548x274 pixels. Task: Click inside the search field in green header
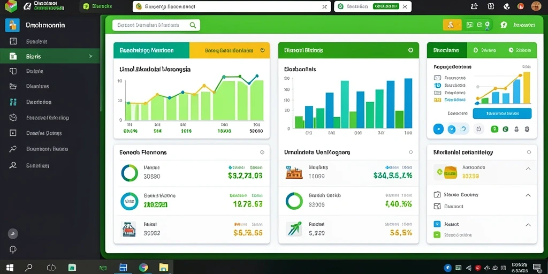(x=156, y=25)
